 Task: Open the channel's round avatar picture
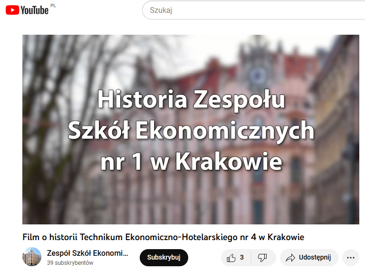pos(32,257)
